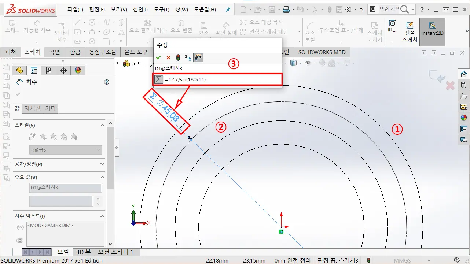Click the D1@스케치3 name field in Modify dialog
470x264 pixels.
point(218,68)
